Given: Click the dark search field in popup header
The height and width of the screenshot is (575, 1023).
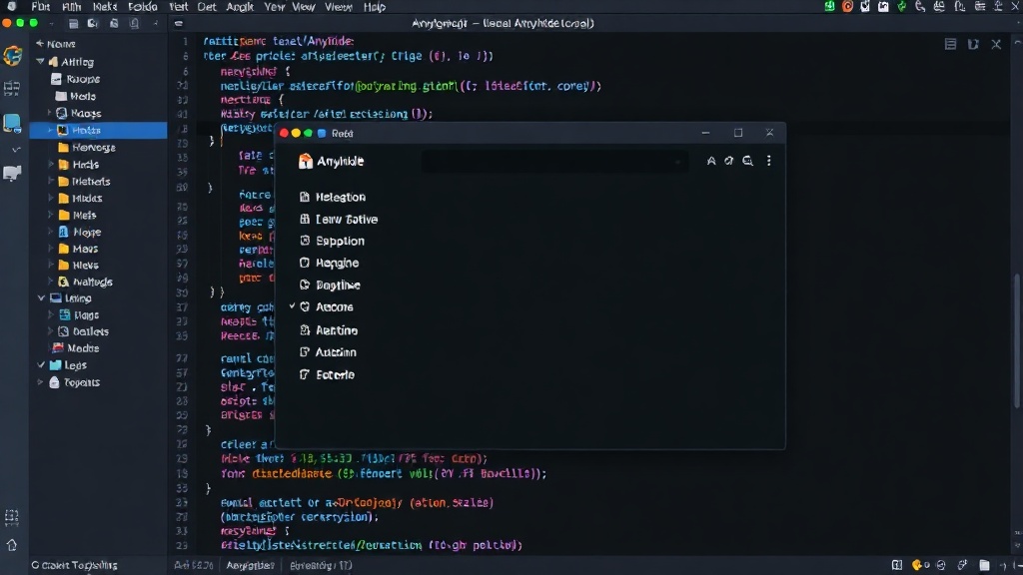Looking at the screenshot, I should (553, 161).
